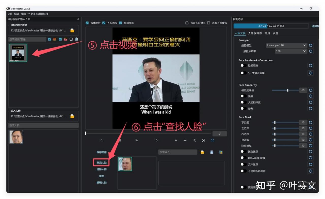Image resolution: width=325 pixels, height=199 pixels.
Task: Reset 左边界 value
Action: (311, 128)
